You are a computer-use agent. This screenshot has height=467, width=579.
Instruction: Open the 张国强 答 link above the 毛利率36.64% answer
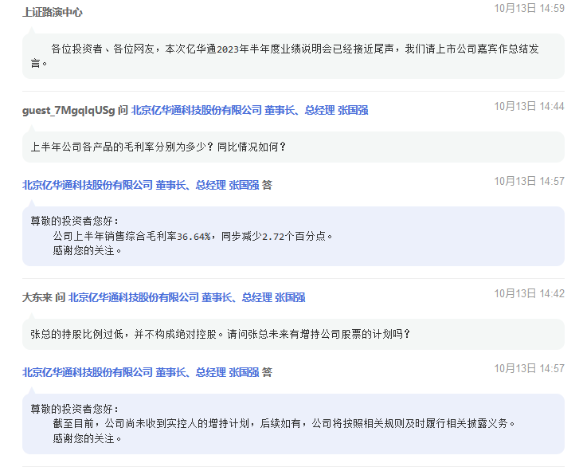[x=141, y=185]
